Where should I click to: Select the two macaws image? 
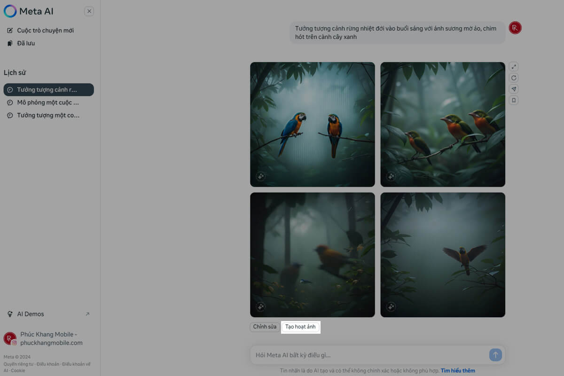(312, 124)
